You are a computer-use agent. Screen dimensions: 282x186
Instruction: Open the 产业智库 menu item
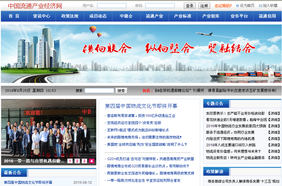click(211, 16)
